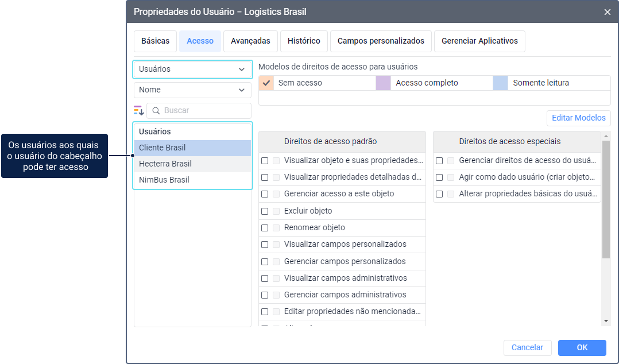Confirm with the OK button
Viewport: 619px width, 364px height.
[x=582, y=348]
